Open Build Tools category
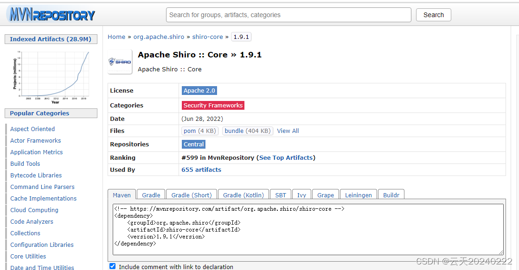The height and width of the screenshot is (270, 519). tap(25, 163)
